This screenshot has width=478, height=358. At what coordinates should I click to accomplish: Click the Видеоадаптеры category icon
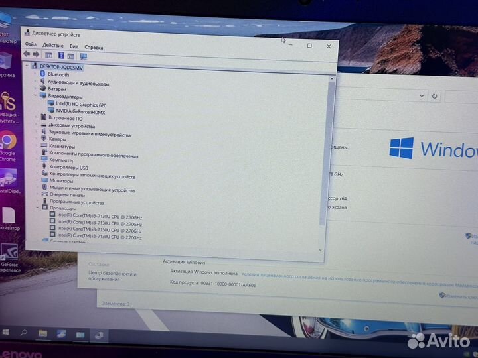click(43, 96)
